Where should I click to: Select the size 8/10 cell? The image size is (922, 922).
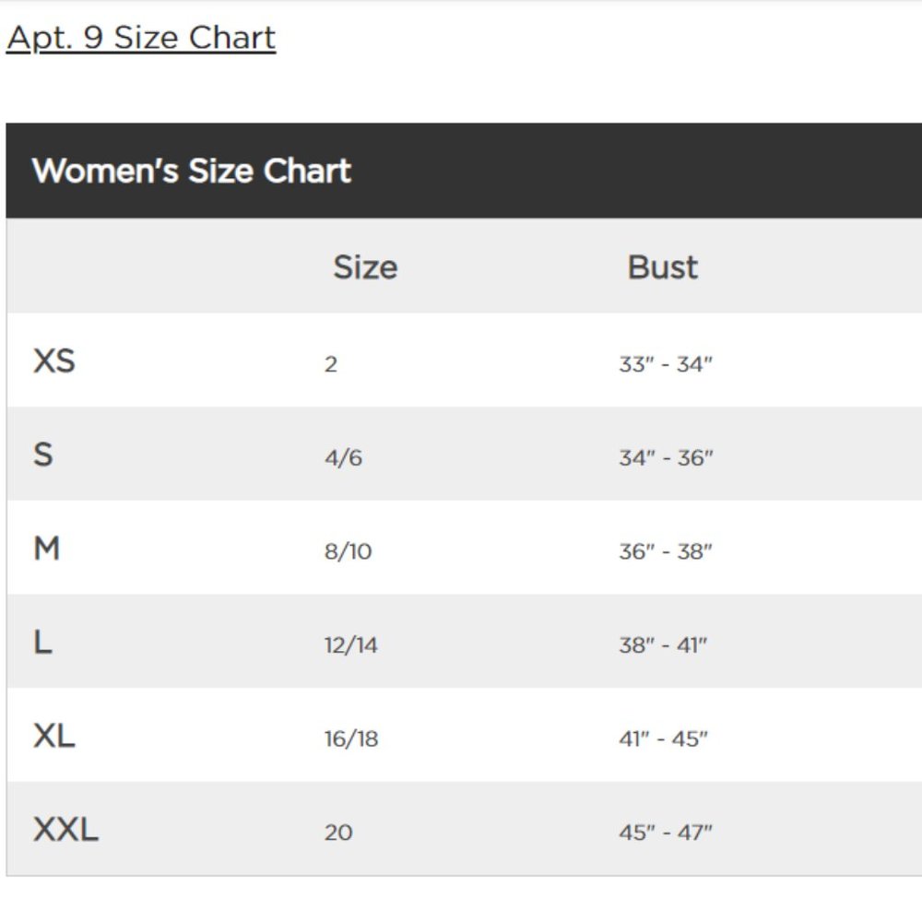349,551
